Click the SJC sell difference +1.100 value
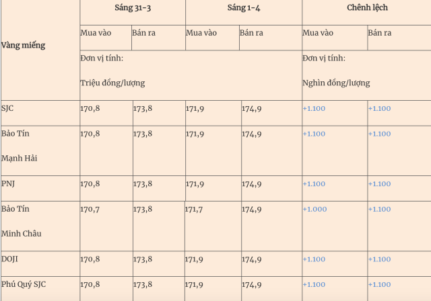This screenshot has width=431, height=301. 379,108
